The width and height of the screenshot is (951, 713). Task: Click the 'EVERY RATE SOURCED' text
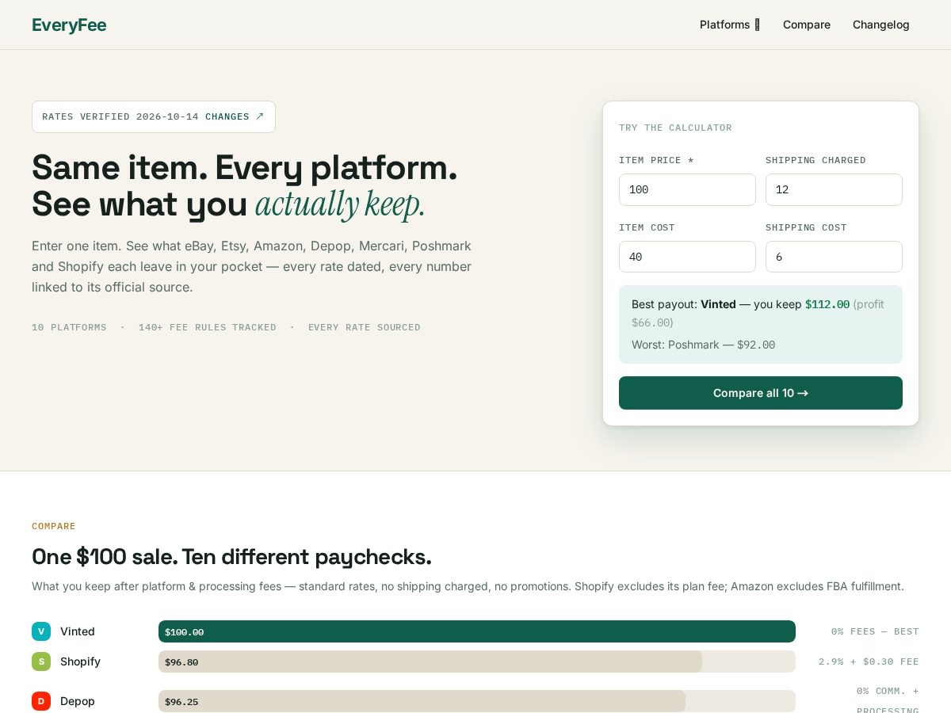[x=365, y=327]
